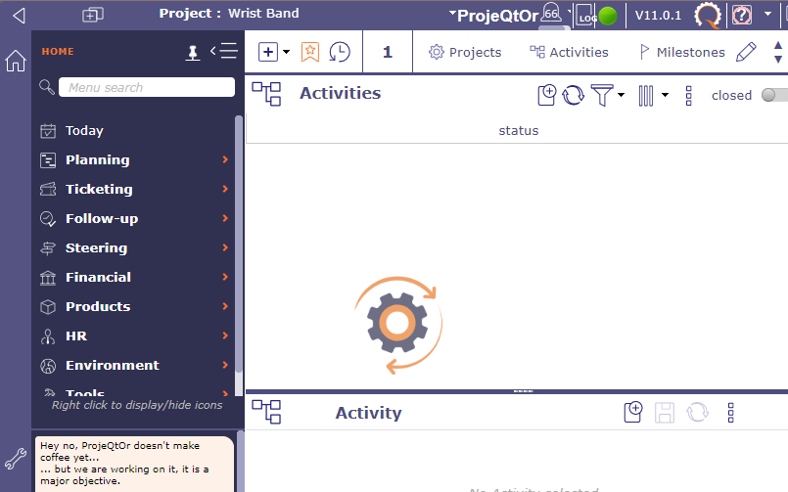Image resolution: width=788 pixels, height=492 pixels.
Task: Click the coffee tip message box
Action: point(134,464)
